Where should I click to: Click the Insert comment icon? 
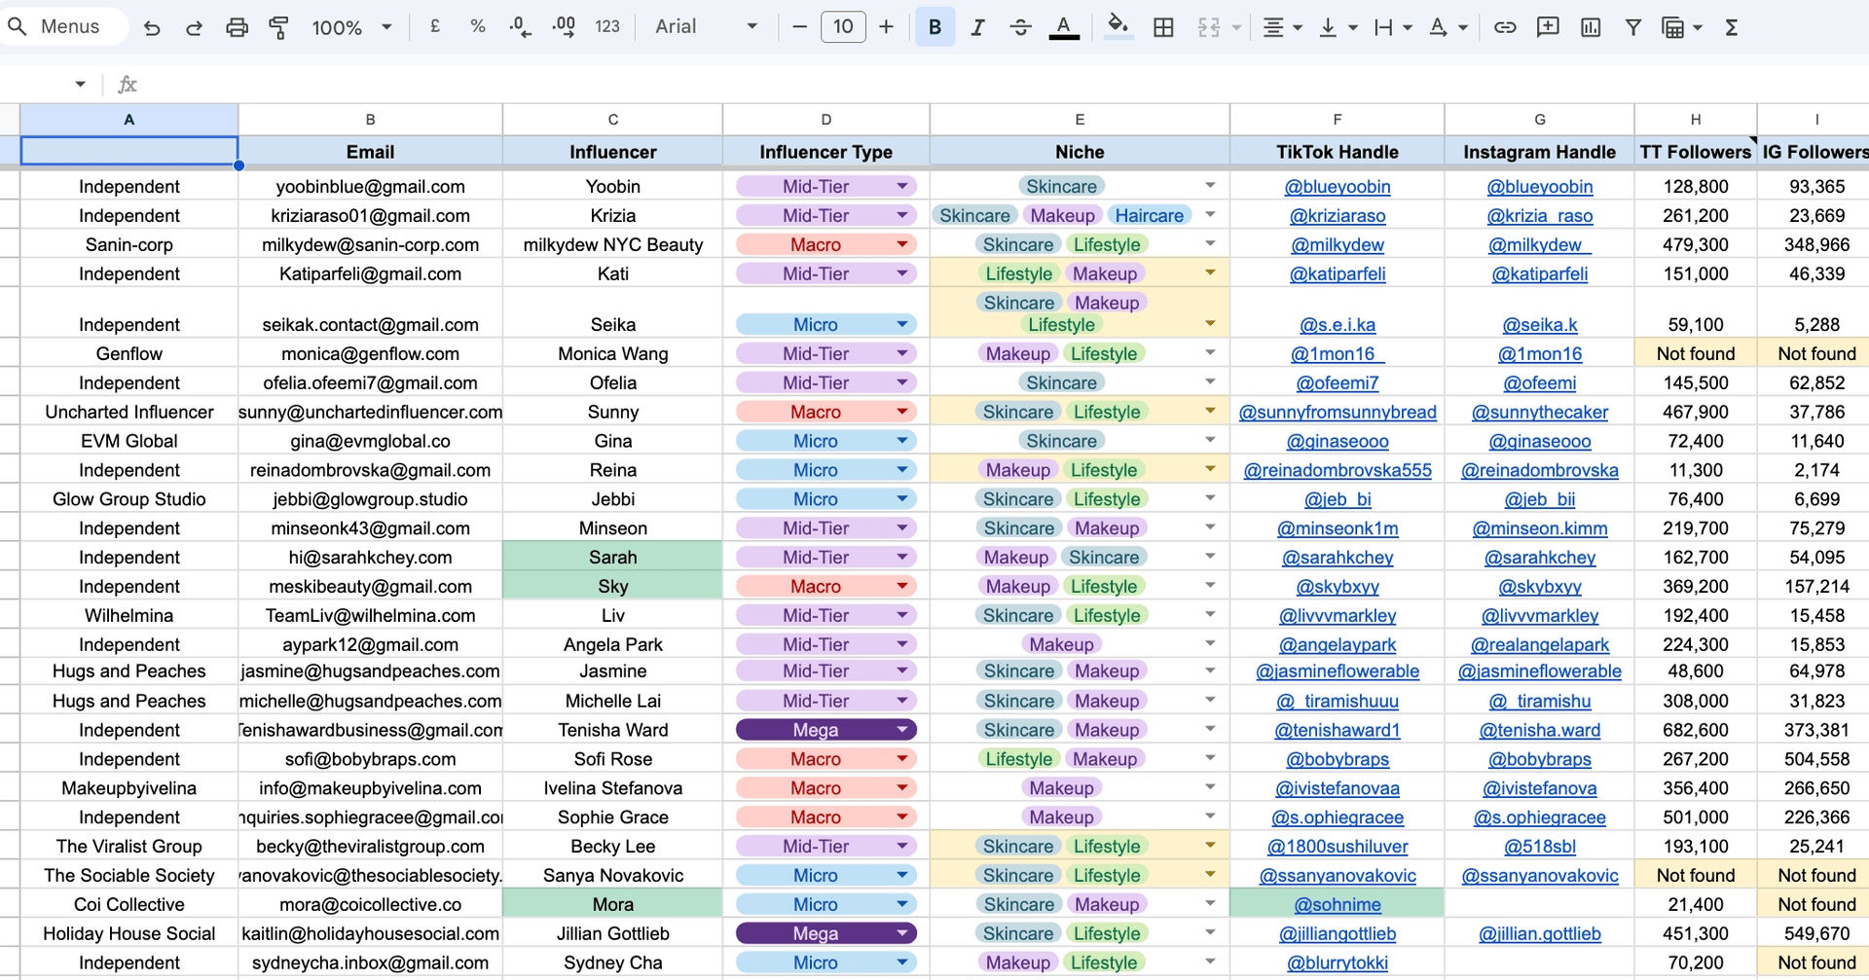(1548, 27)
